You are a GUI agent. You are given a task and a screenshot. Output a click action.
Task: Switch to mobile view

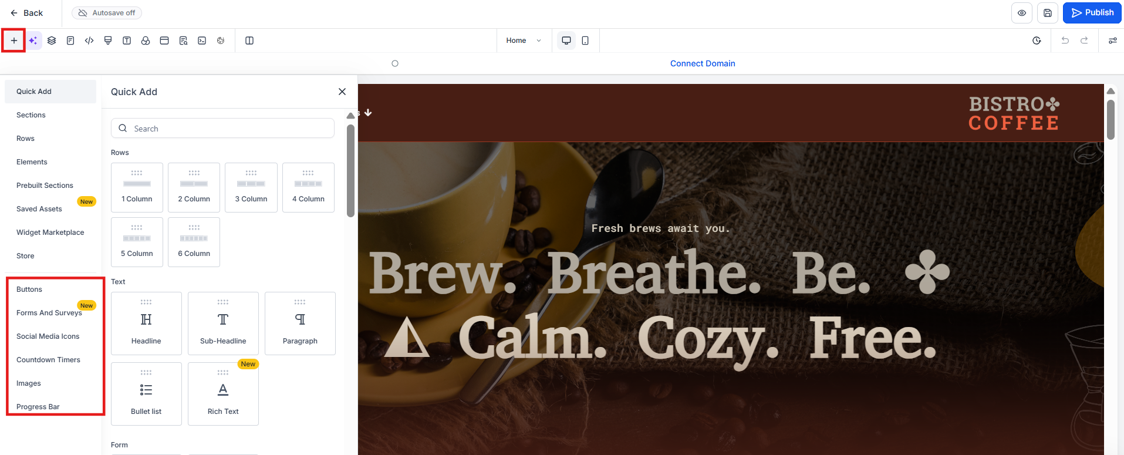point(585,41)
